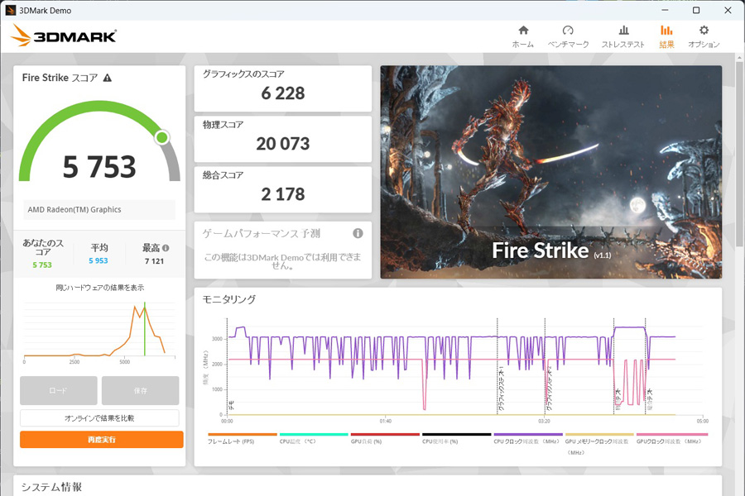Toggle the CPU使用率 black legend swatch
This screenshot has height=496, width=745.
(x=457, y=434)
